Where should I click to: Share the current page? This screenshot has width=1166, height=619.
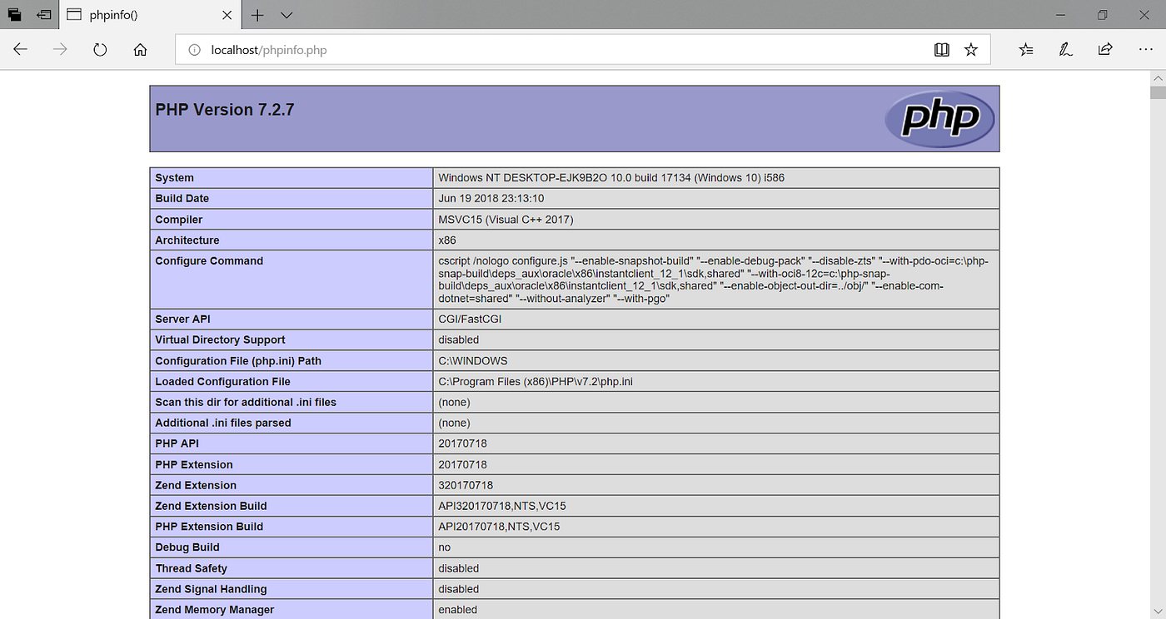tap(1105, 49)
